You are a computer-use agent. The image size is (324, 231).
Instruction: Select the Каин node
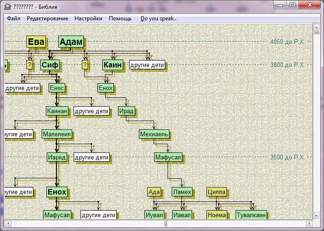pyautogui.click(x=113, y=65)
